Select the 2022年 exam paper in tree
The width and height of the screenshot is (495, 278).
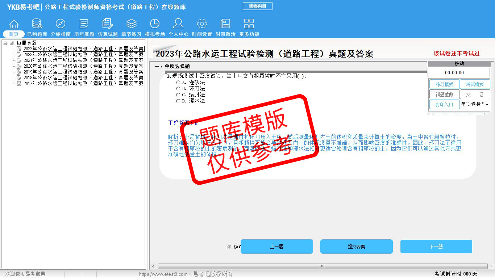(x=83, y=55)
